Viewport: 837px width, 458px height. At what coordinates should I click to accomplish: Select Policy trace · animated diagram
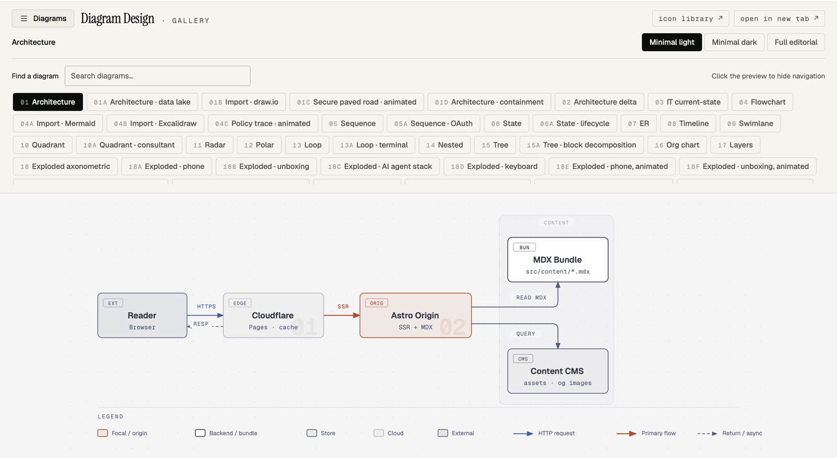[263, 124]
